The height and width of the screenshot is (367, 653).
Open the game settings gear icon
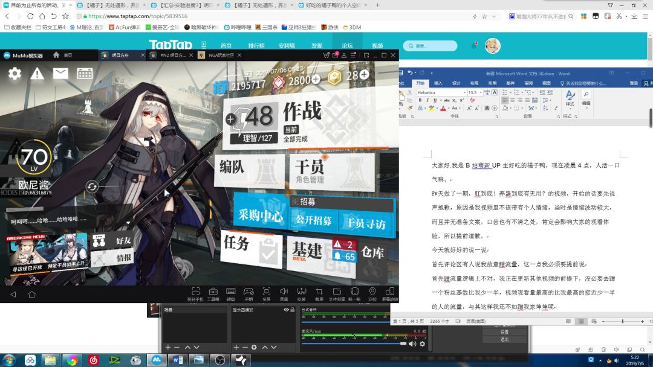tap(15, 74)
